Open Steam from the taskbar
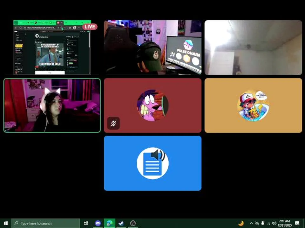Viewport: 305px width, 228px height. pos(121,223)
